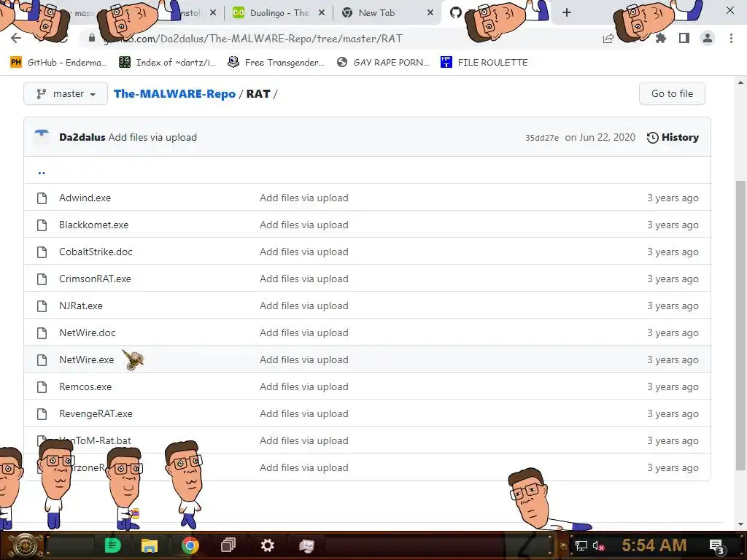This screenshot has height=560, width=747.
Task: Click file icon next to CrimsonRAT.exe
Action: coord(42,279)
